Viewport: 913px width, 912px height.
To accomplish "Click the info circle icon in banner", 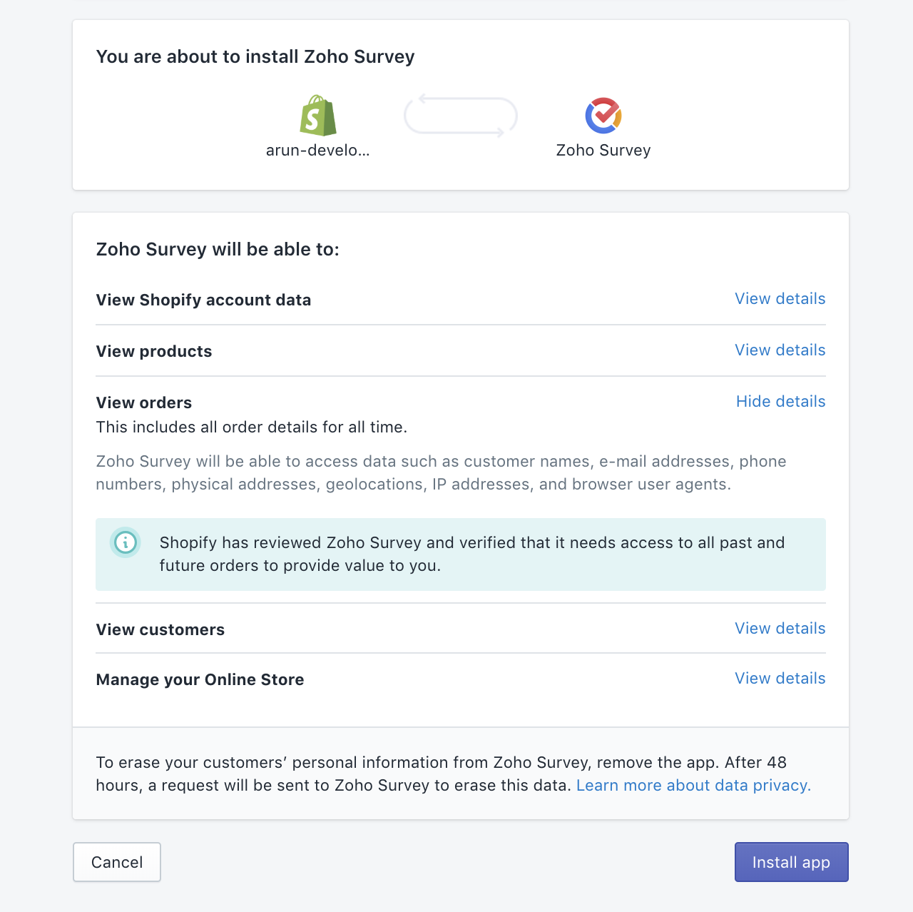I will 126,542.
